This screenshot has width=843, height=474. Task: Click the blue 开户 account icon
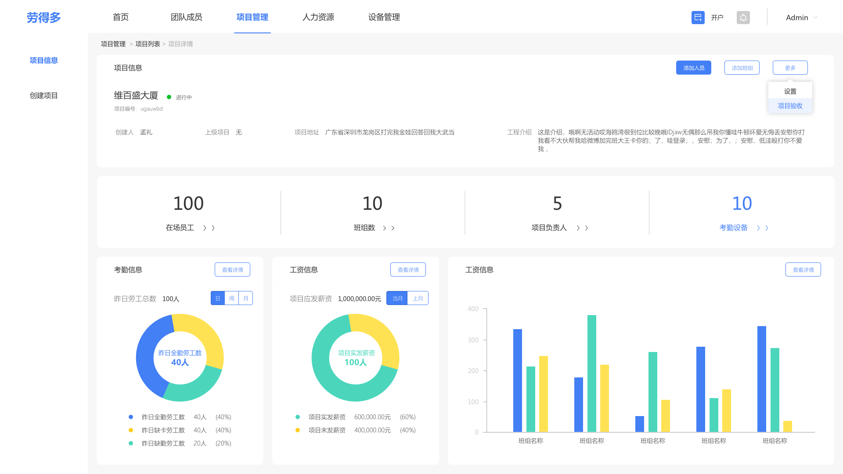click(x=698, y=18)
